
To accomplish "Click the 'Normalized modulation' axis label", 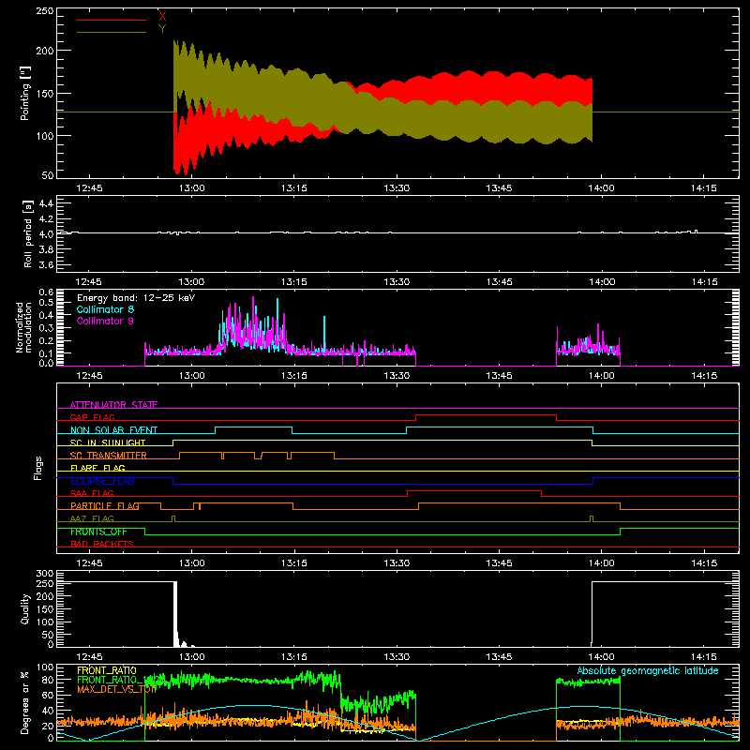I will click(x=23, y=327).
